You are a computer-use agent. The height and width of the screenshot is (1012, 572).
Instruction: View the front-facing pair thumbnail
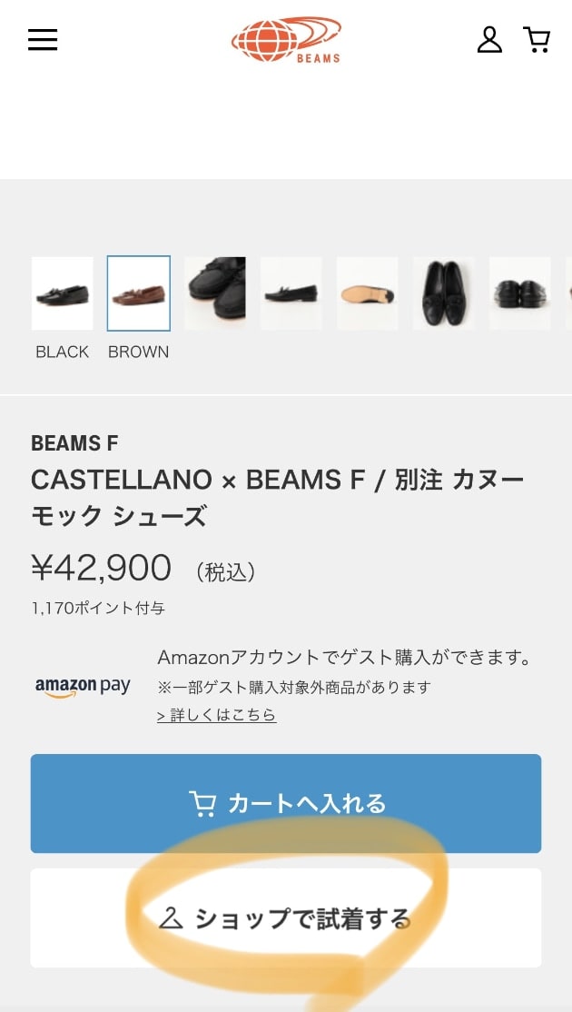(519, 293)
